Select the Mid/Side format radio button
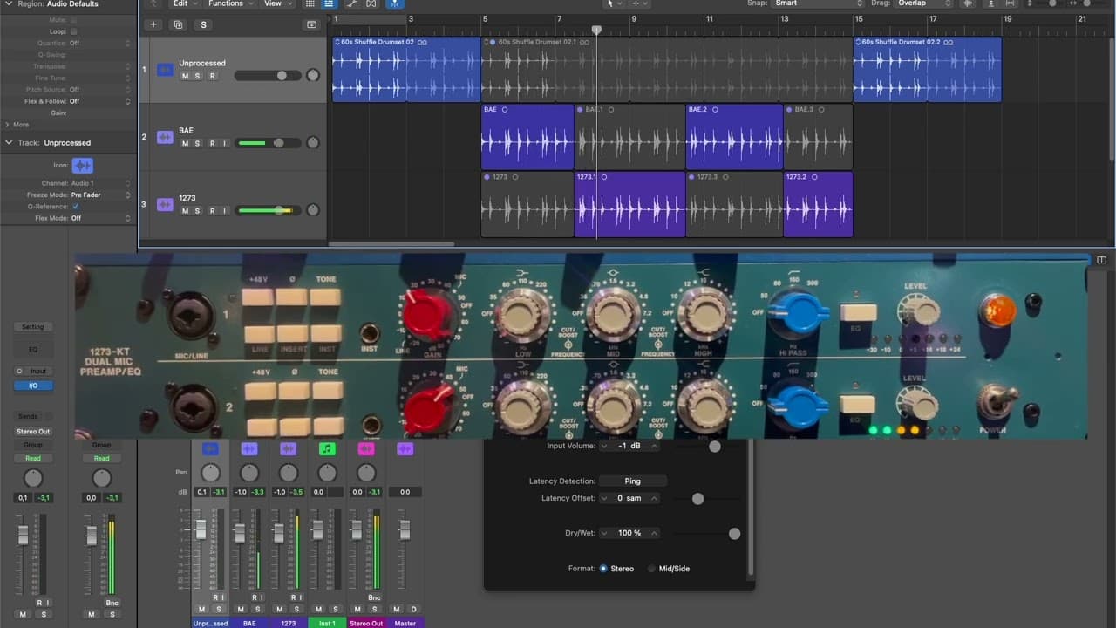 (651, 569)
